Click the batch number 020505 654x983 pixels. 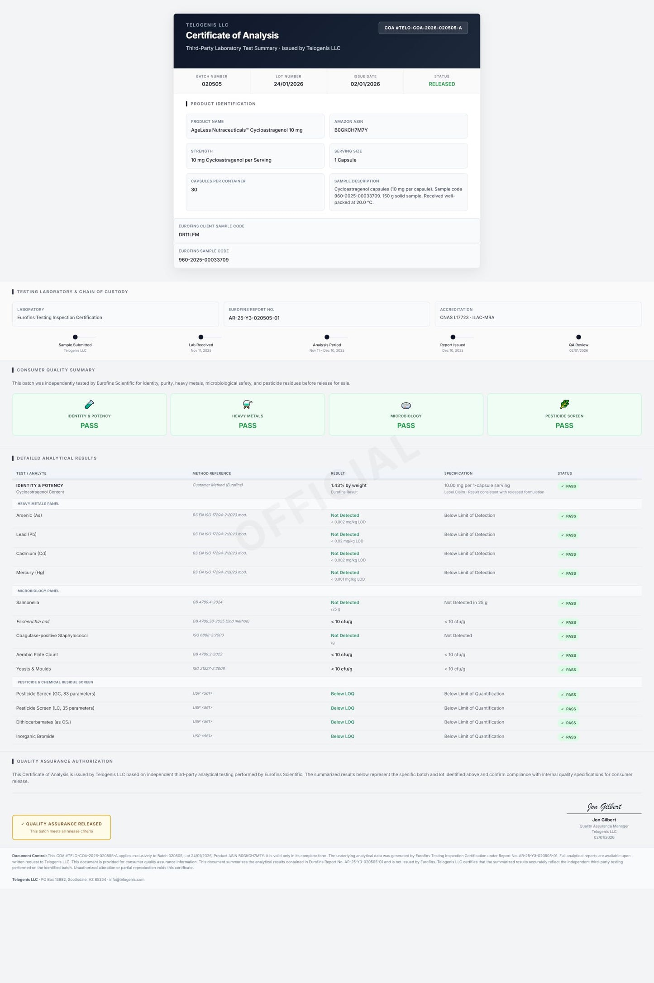tap(212, 84)
